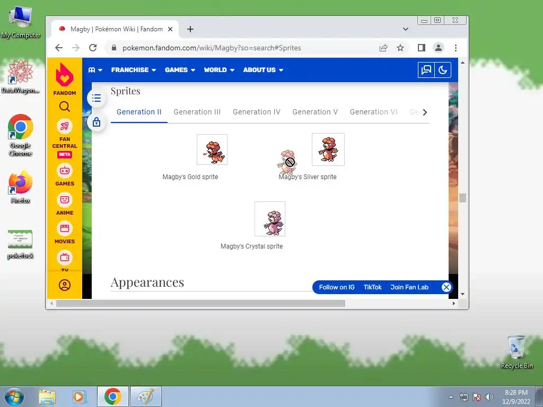Screen dimensions: 543x407
Task: Open TV section in Fandom sidebar
Action: pyautogui.click(x=64, y=260)
